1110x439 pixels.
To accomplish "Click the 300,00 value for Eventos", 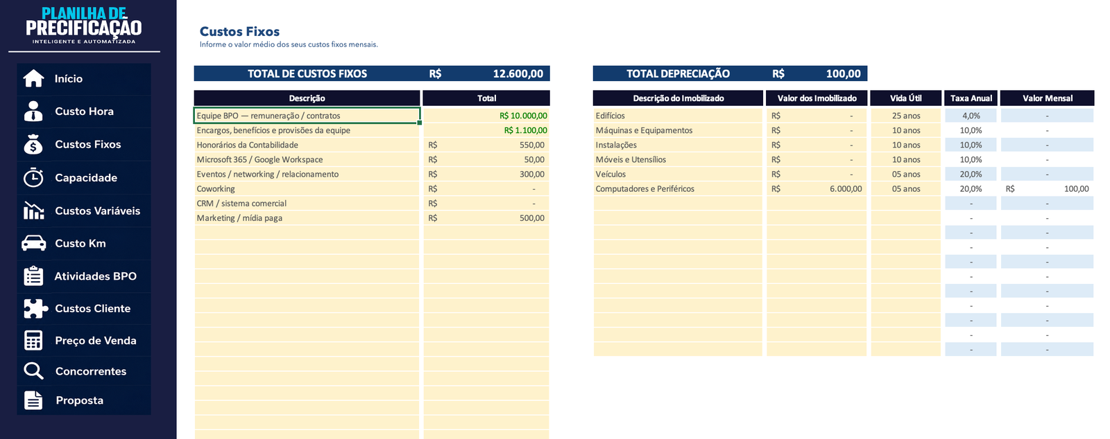I will coord(486,174).
